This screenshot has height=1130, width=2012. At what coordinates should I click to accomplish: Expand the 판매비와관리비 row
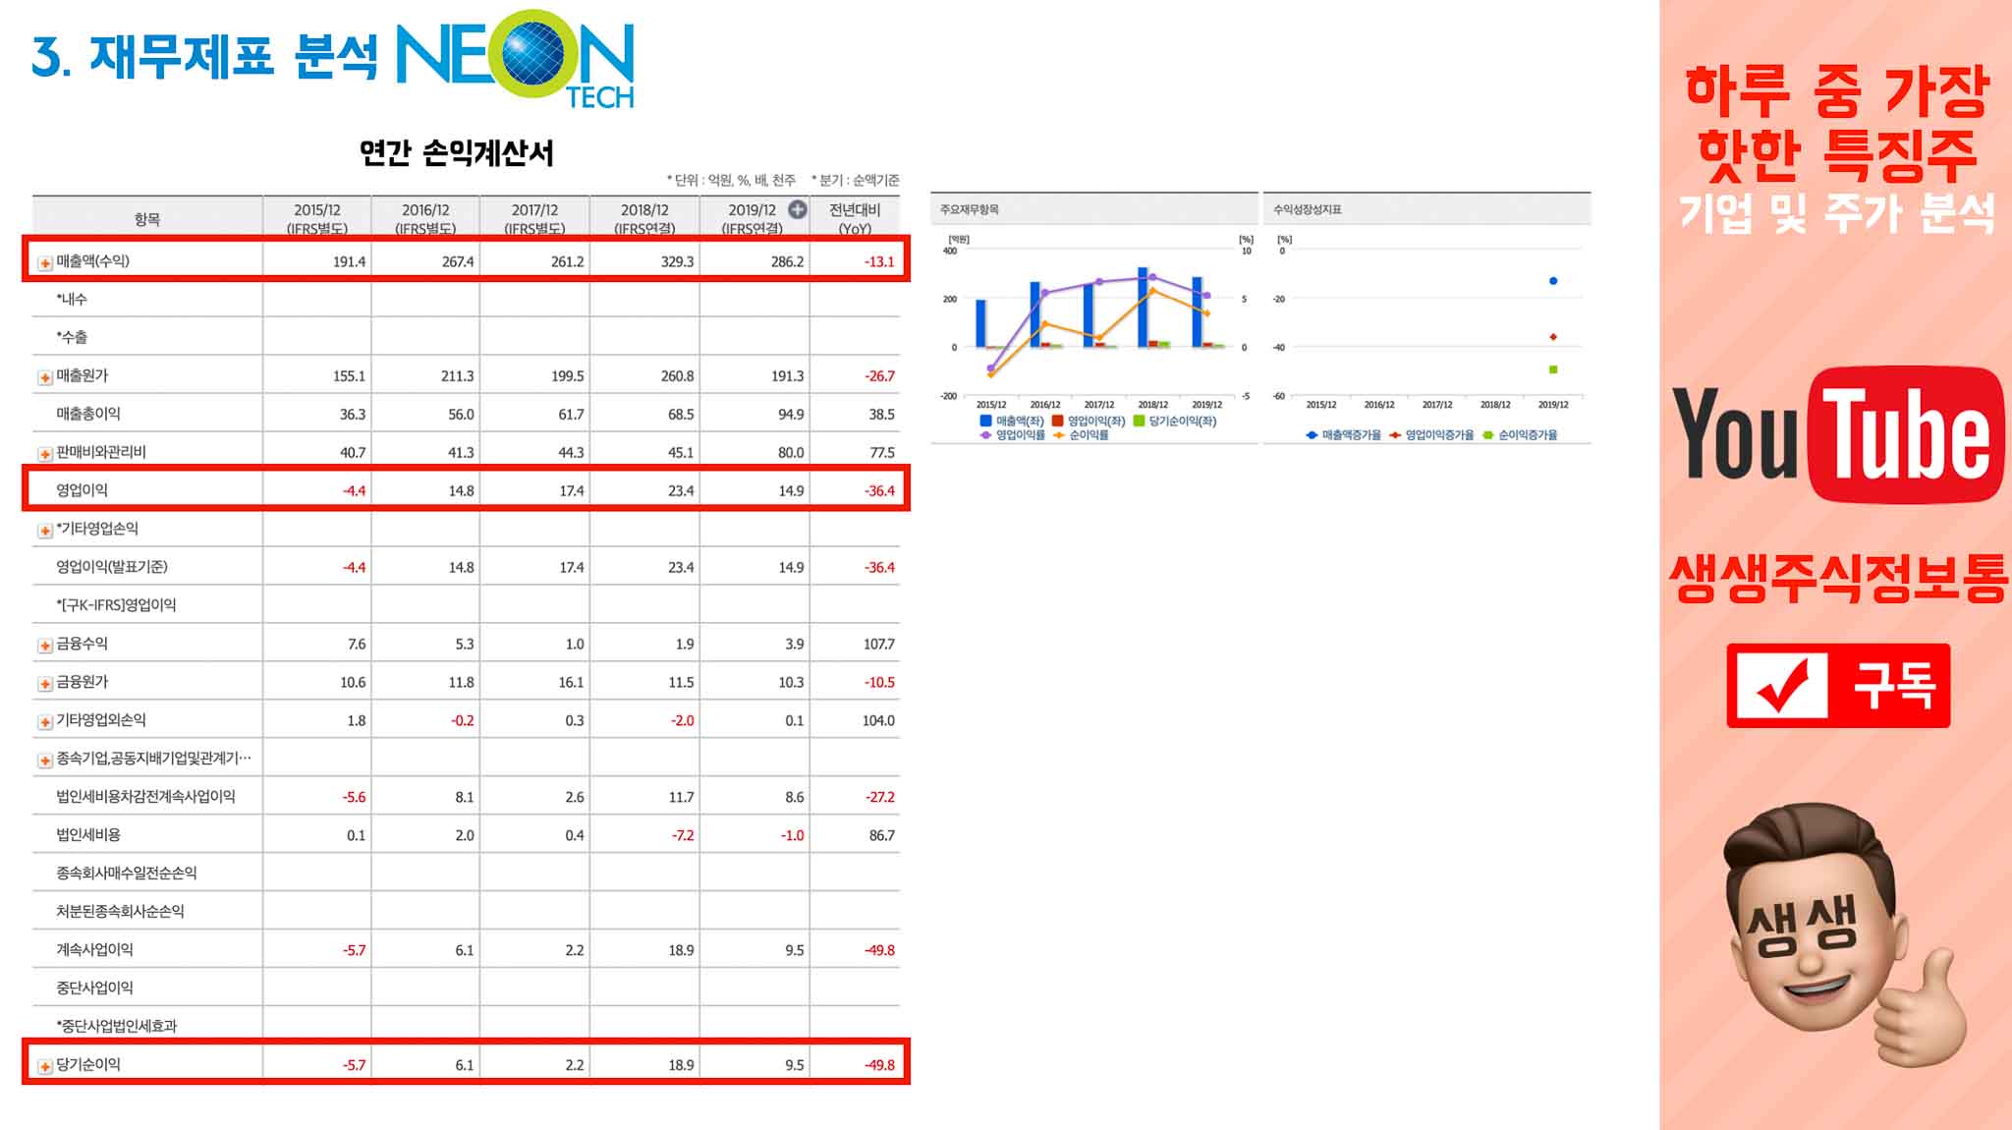(x=45, y=454)
